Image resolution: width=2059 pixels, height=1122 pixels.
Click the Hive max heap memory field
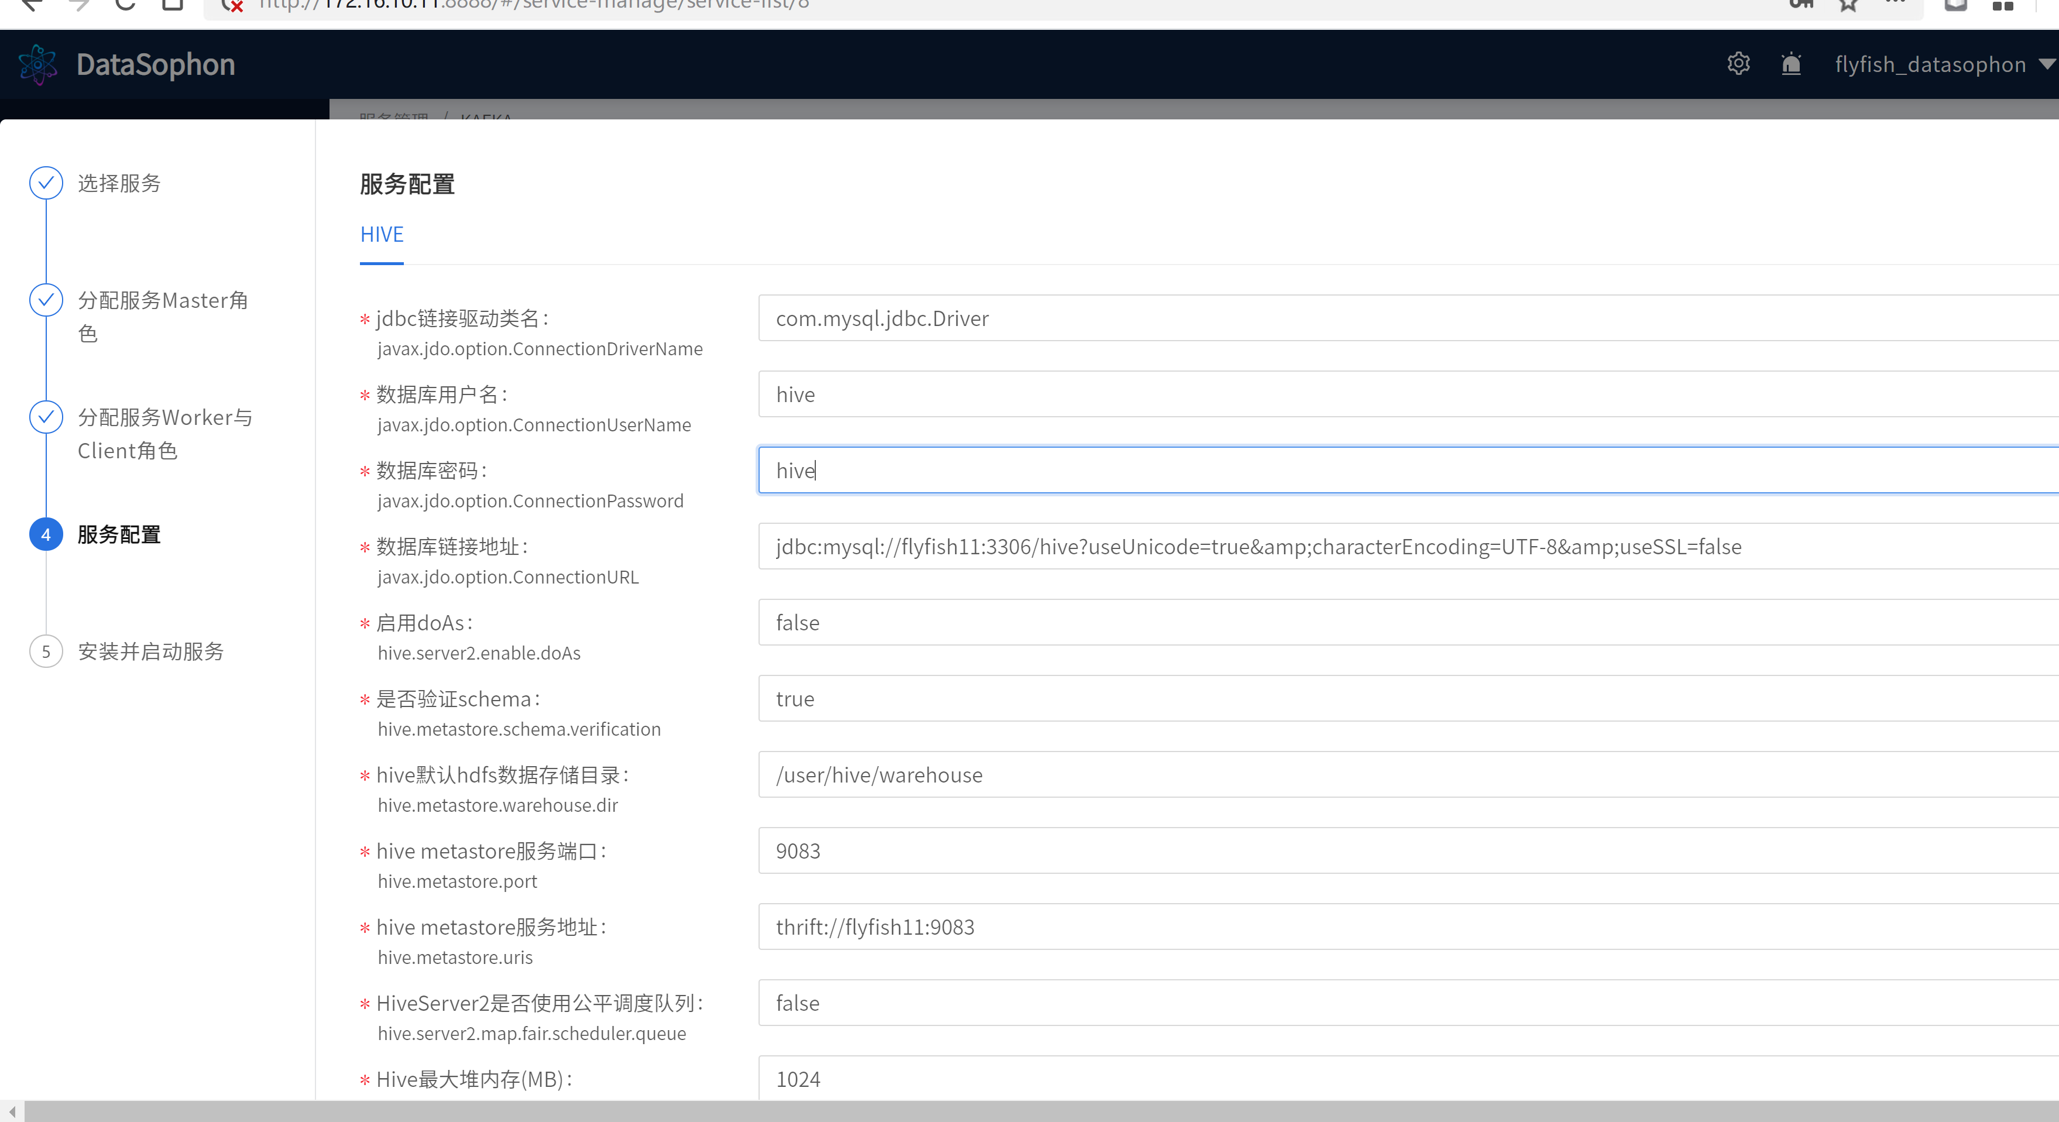(x=1408, y=1078)
